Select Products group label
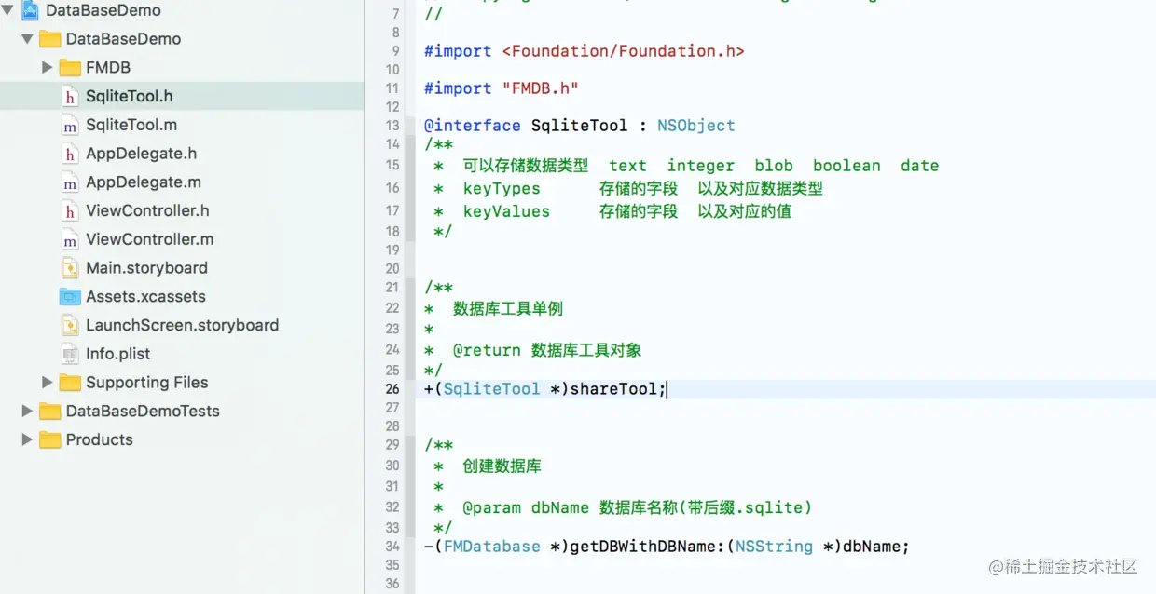Viewport: 1156px width, 594px height. [x=100, y=440]
